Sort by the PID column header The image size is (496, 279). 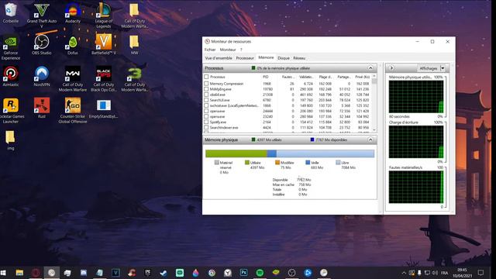[265, 77]
